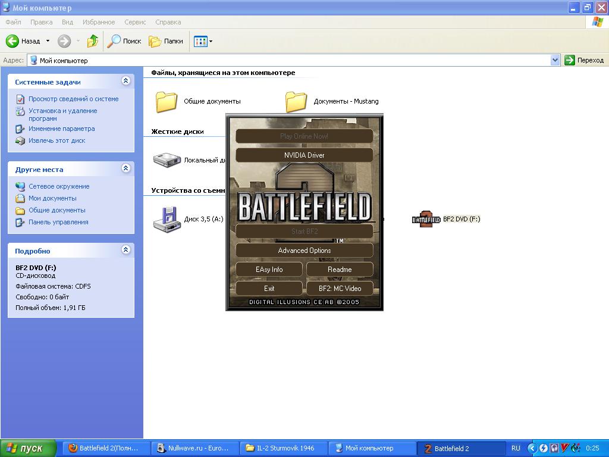
Task: Click the greyed Play Online Now! button
Action: click(x=304, y=136)
